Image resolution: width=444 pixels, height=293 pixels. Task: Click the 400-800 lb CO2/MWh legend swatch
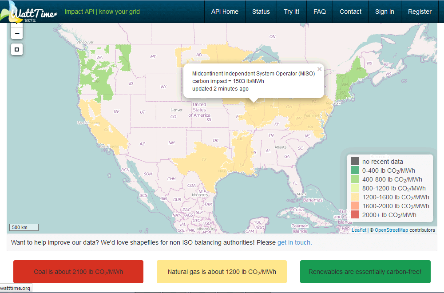click(x=355, y=179)
